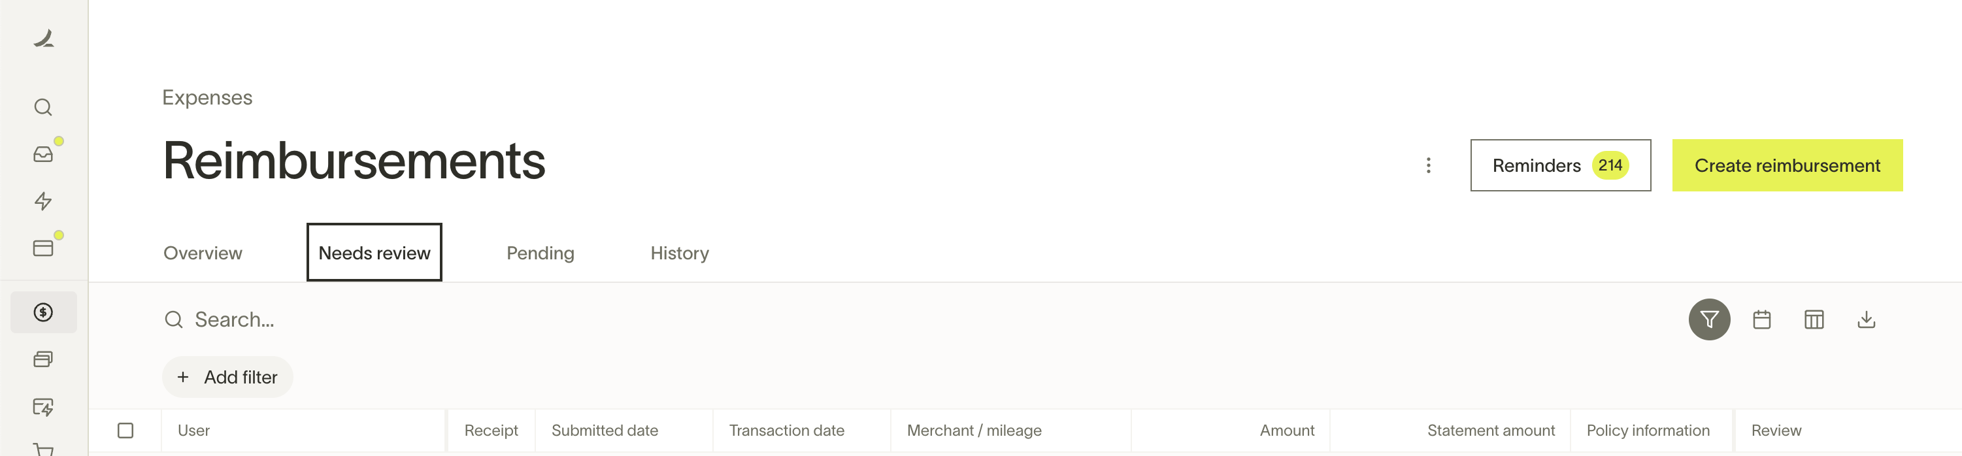Open the table columns layout icon
The height and width of the screenshot is (456, 1962).
(1814, 319)
